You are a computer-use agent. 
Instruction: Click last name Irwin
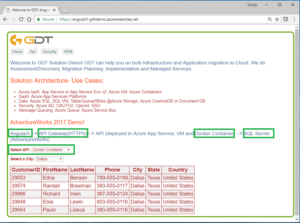point(75,194)
